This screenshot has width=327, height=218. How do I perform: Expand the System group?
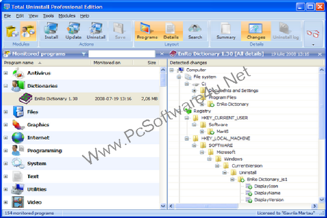point(5,163)
